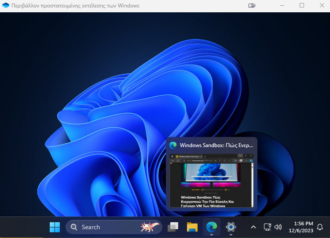
Task: Maximize the Windows Sandbox window
Action: point(302,5)
